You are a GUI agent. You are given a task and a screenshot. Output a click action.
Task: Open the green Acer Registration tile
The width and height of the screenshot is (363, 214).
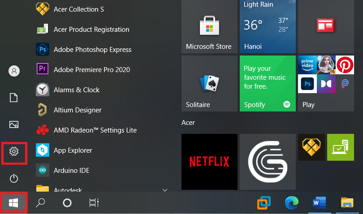tap(341, 147)
